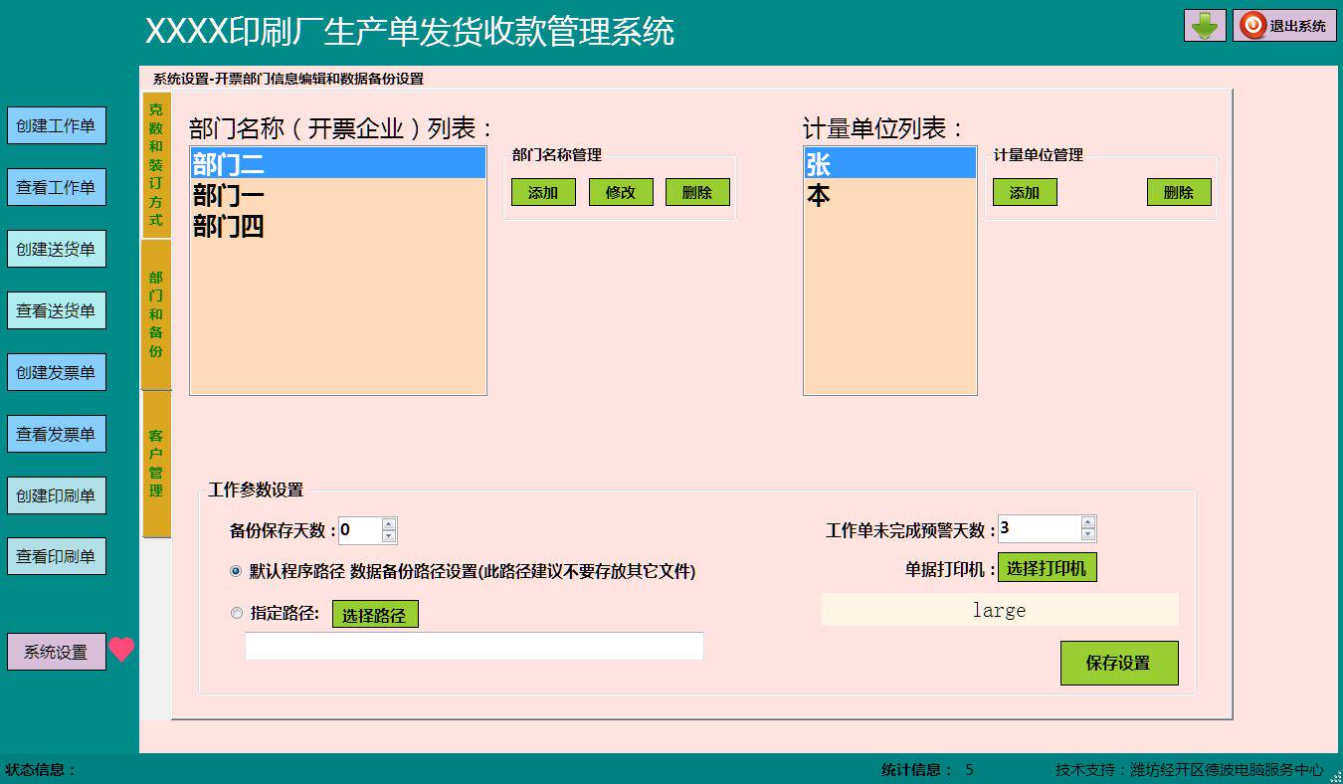Go to 查看送货单 in the sidebar
Image resolution: width=1343 pixels, height=784 pixels.
(57, 311)
